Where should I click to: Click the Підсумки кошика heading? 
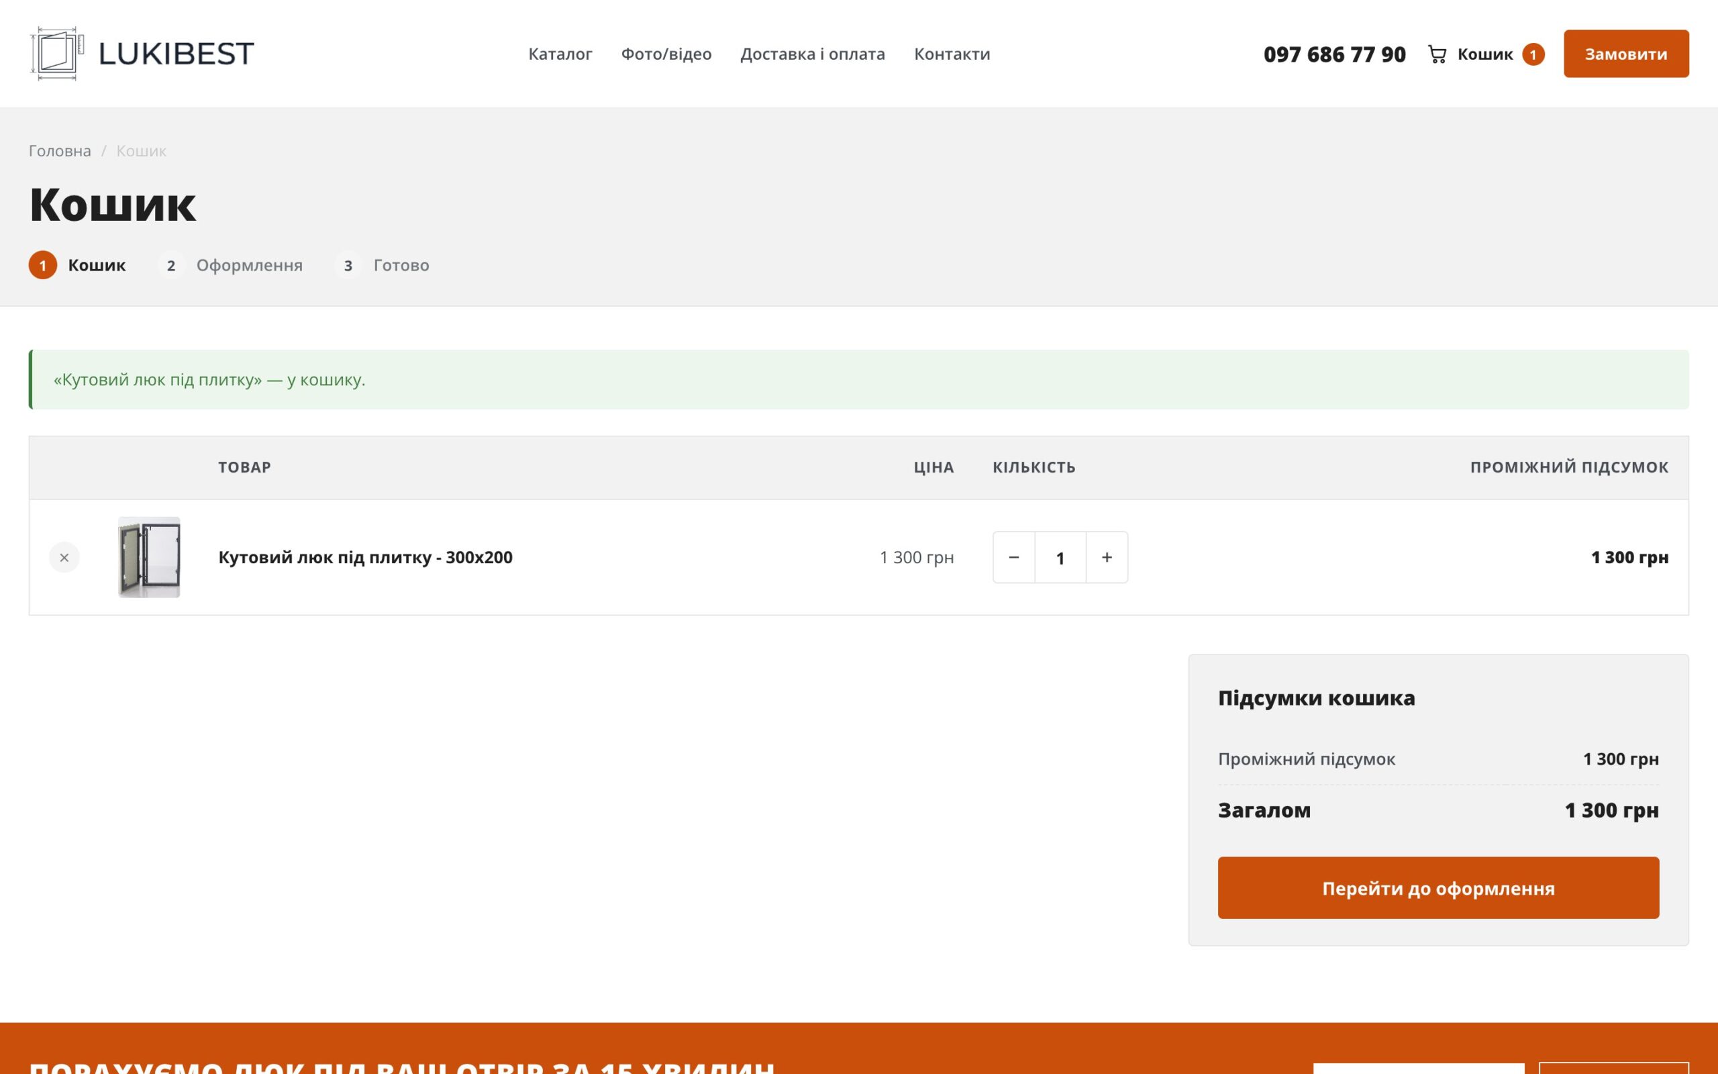pyautogui.click(x=1316, y=698)
